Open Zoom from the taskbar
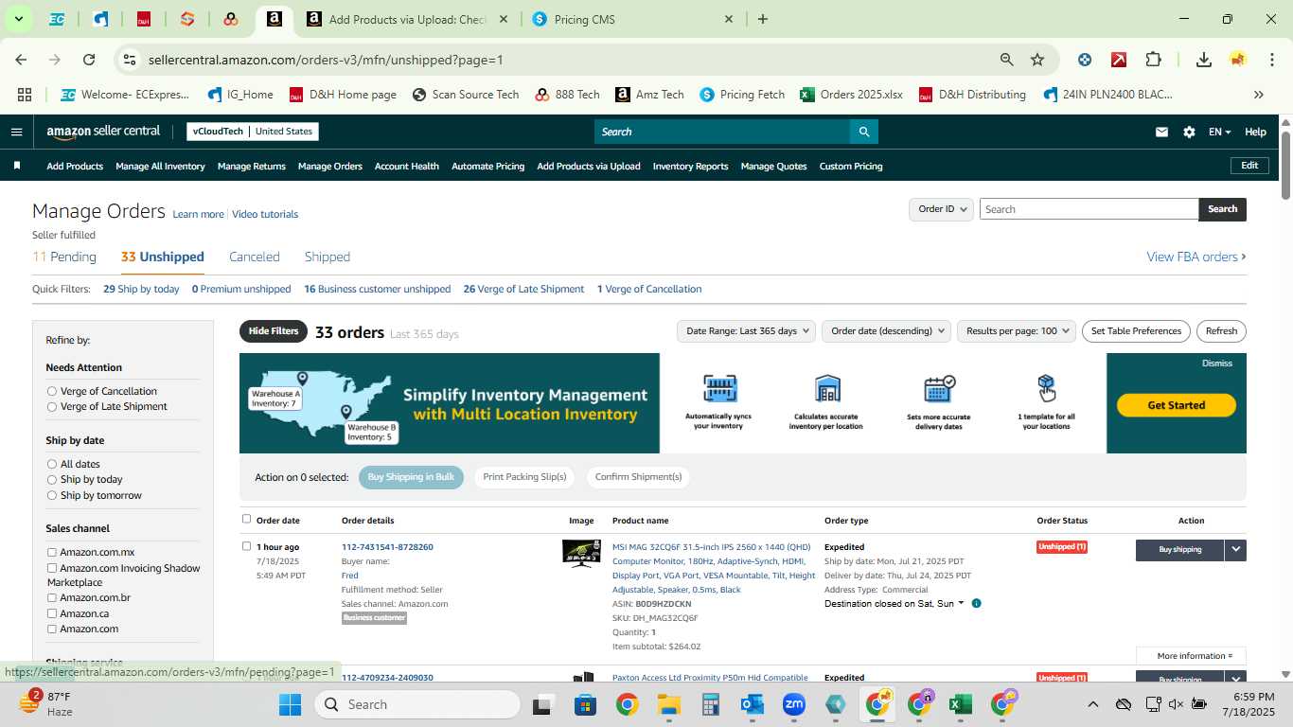 click(793, 704)
